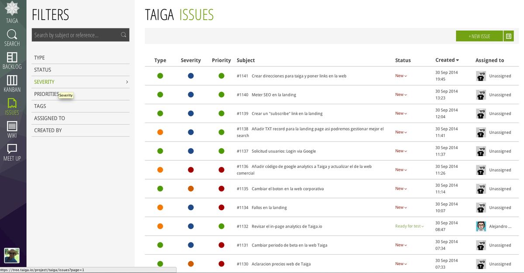The width and height of the screenshot is (524, 273).
Task: Click magnifier icon in filter search box
Action: tap(124, 35)
